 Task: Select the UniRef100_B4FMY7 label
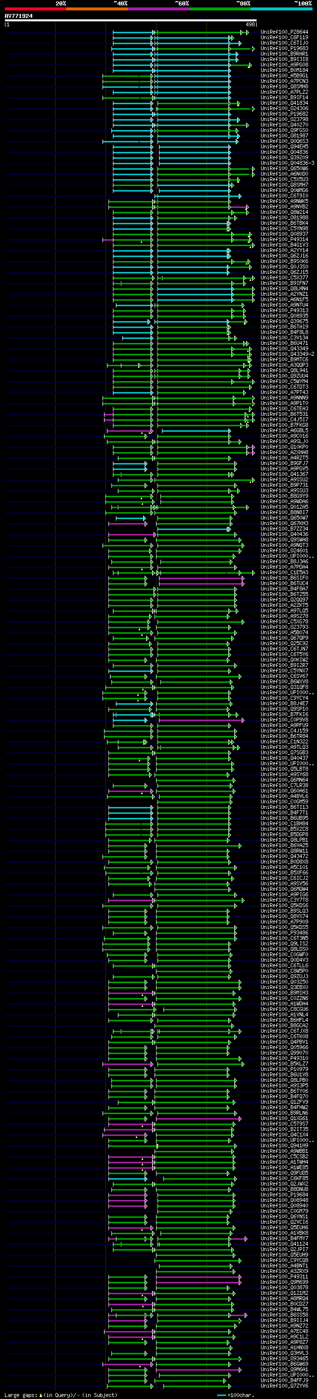[x=284, y=1238]
